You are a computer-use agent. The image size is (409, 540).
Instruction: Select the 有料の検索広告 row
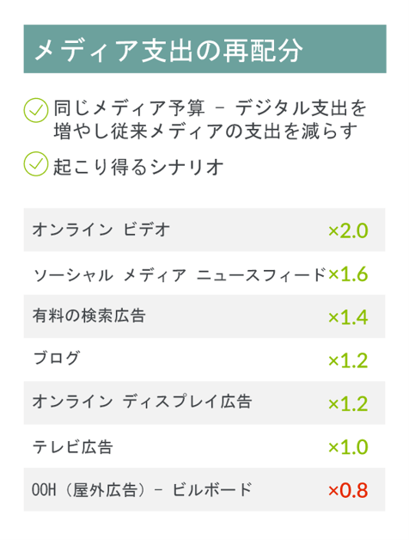point(204,316)
